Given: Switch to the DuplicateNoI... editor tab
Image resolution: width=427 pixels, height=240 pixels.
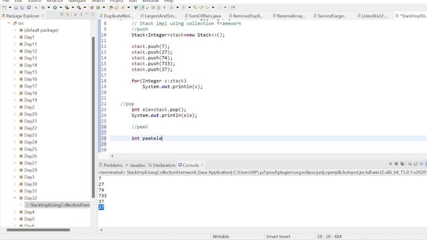Looking at the screenshot, I should 115,16.
